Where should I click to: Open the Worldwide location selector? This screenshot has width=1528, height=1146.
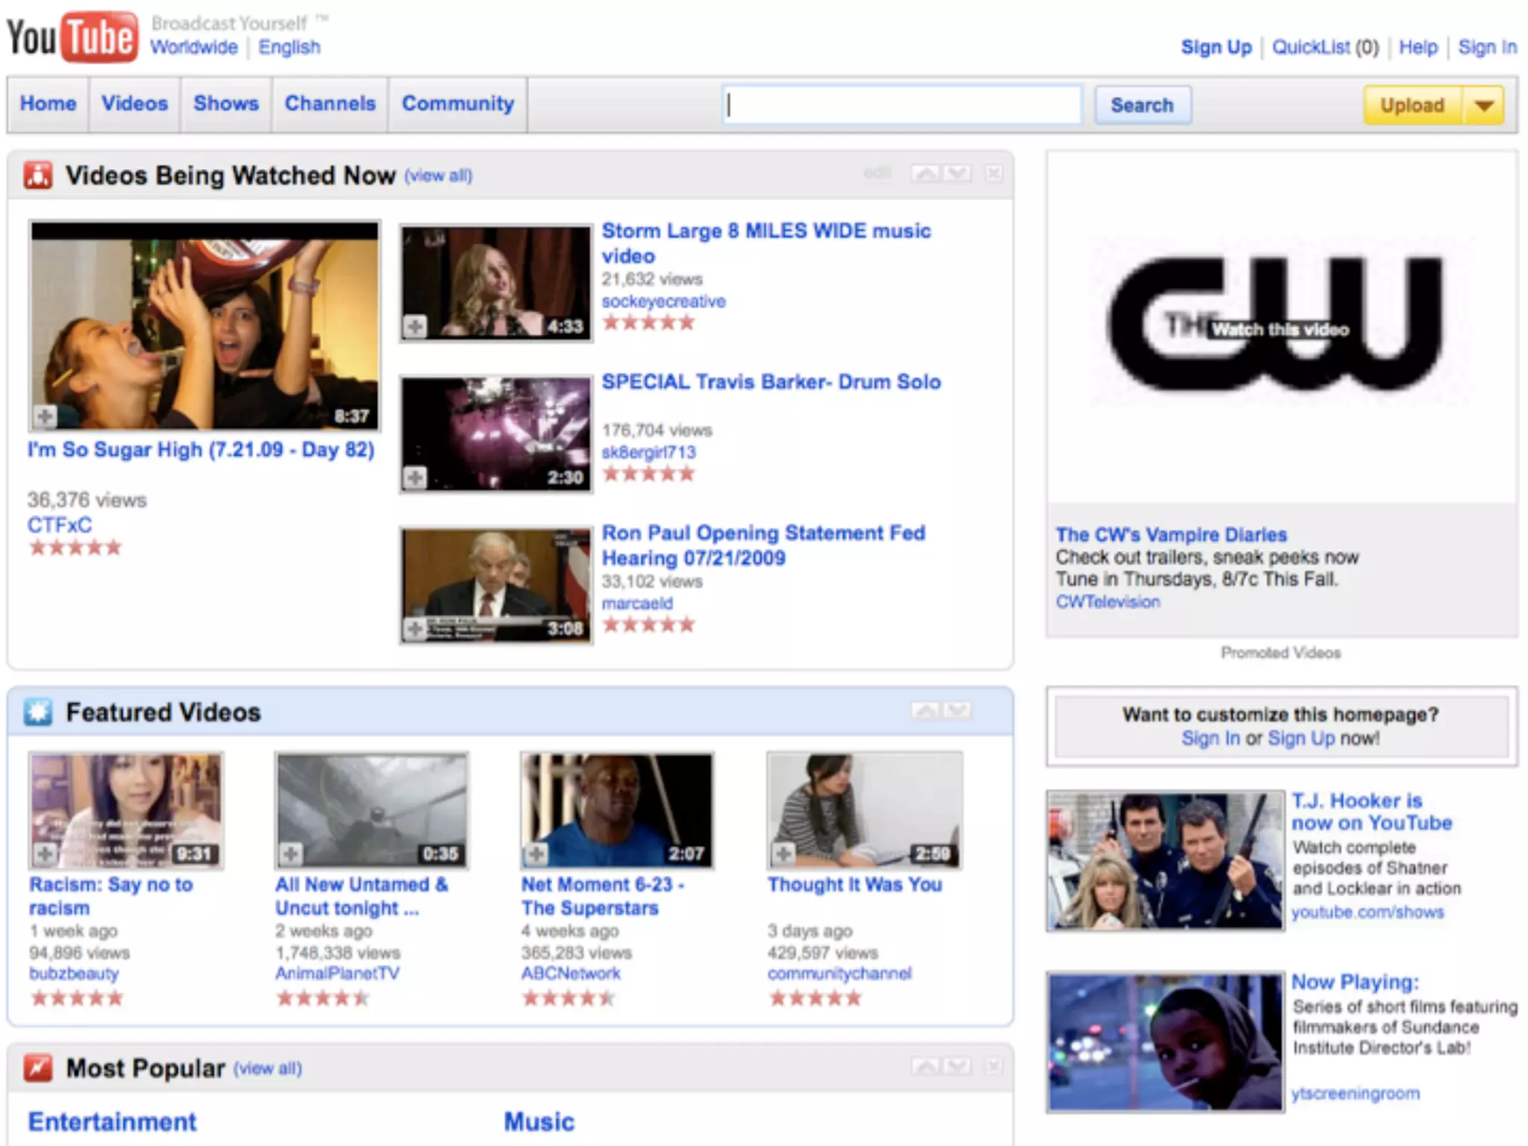pos(193,47)
